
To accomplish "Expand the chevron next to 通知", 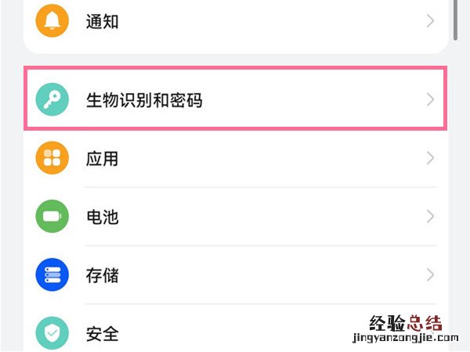I will tap(430, 21).
